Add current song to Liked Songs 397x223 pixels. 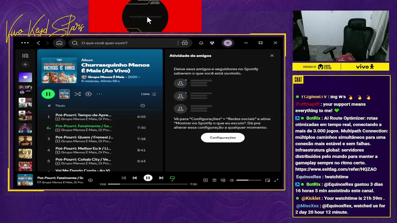pos(90,180)
